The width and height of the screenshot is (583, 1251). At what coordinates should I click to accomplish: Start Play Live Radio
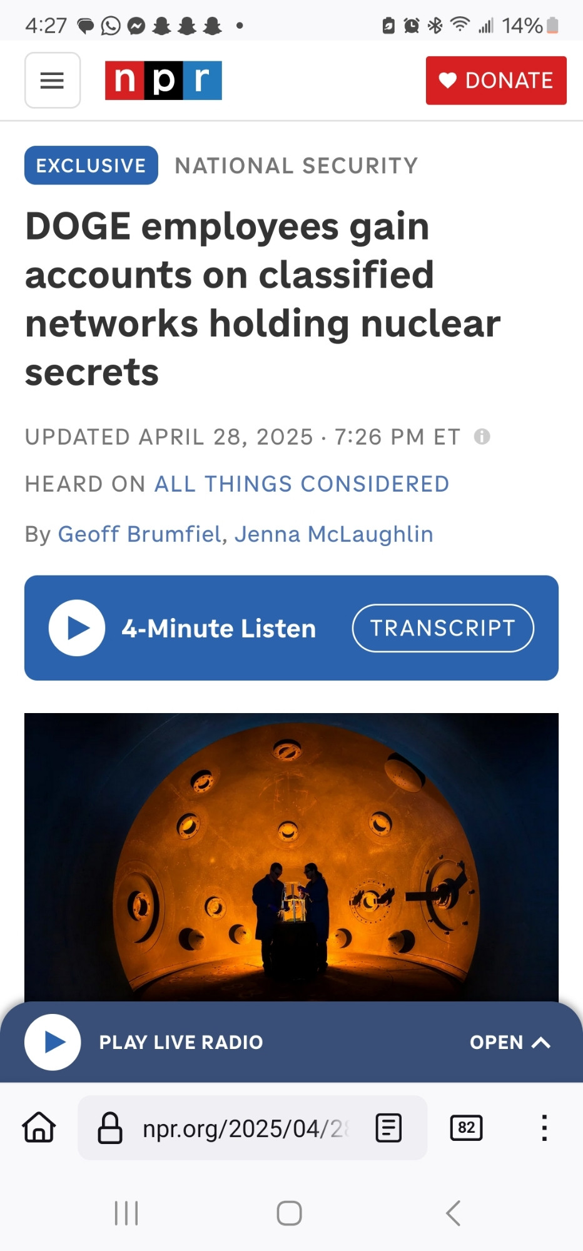53,1042
